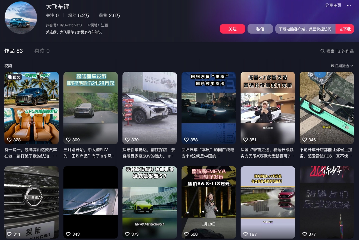Click the 抖音号 dy3watci2at8 text
The width and height of the screenshot is (359, 240).
(64, 25)
